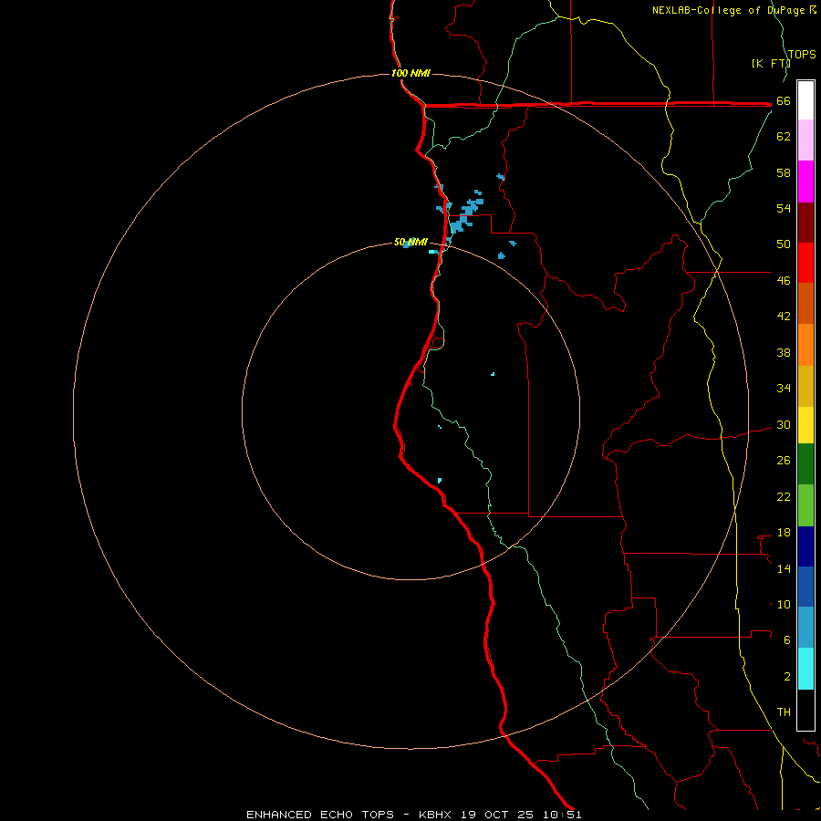Click the "50 NMI" range ring label
Image resolution: width=821 pixels, height=821 pixels.
410,242
